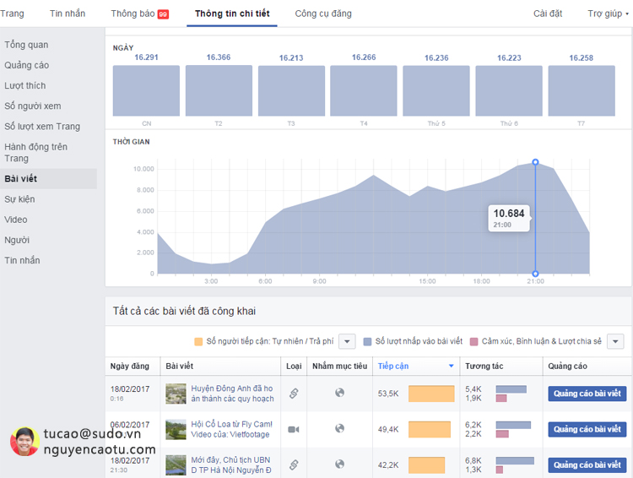
Task: Open the engagement dropdown beside Lượt chia sẻ
Action: (x=615, y=341)
